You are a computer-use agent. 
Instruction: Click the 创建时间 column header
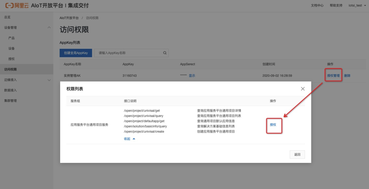tap(269, 64)
